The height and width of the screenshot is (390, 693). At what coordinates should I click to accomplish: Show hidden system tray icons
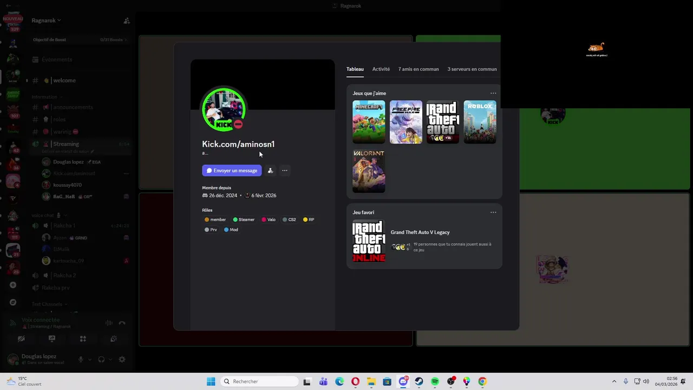614,381
